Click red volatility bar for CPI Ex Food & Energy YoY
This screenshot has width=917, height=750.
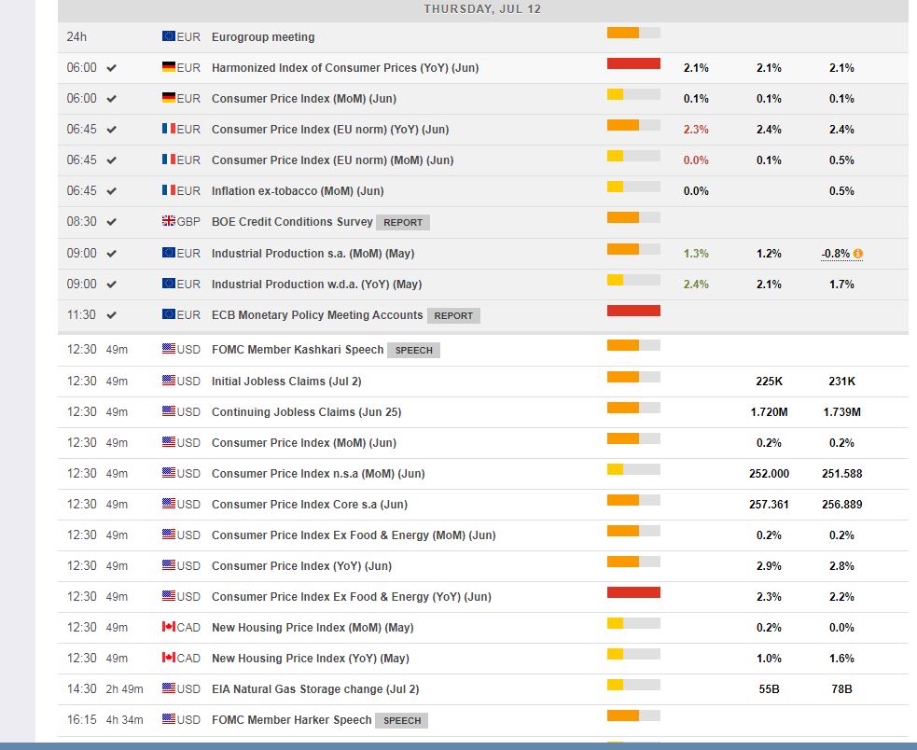633,592
